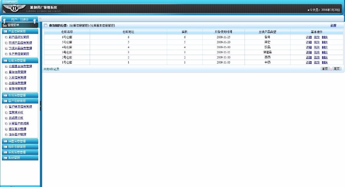Click the small icon before 生产单信息管理
345x187 pixels.
(x=6, y=54)
